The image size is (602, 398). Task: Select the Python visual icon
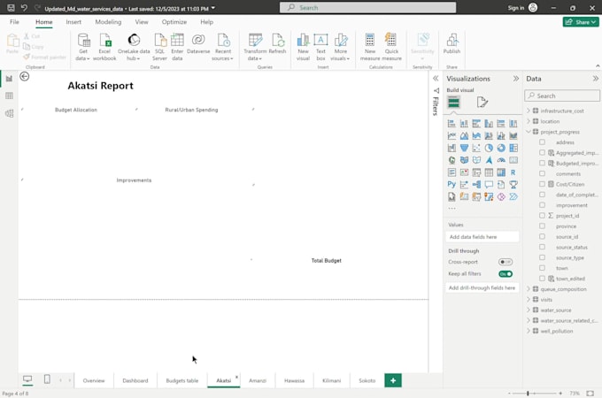pyautogui.click(x=451, y=185)
